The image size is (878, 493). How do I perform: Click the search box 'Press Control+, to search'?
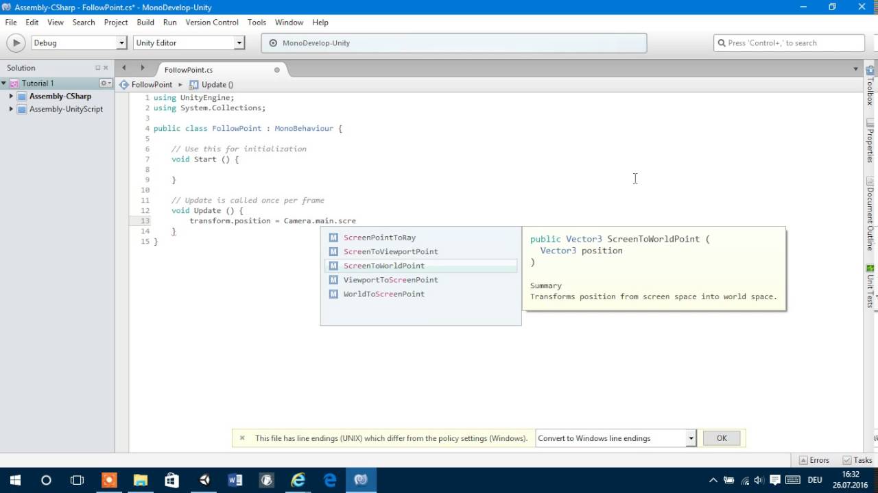789,42
